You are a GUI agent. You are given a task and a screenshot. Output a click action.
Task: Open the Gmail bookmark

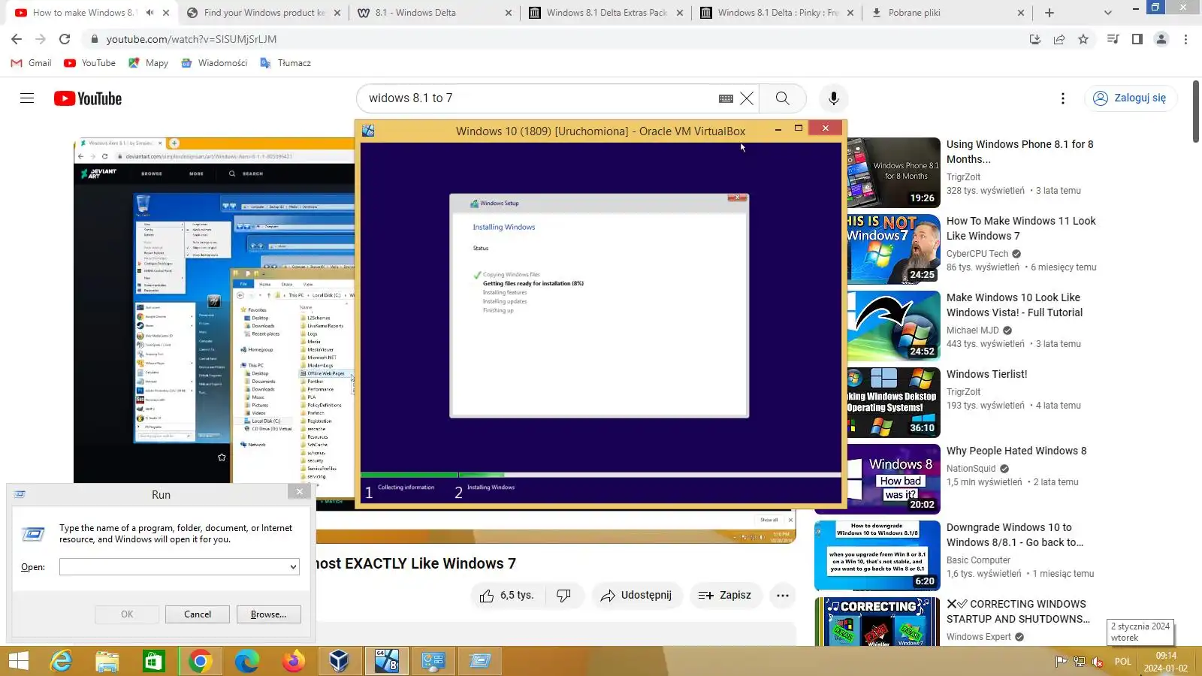coord(32,63)
